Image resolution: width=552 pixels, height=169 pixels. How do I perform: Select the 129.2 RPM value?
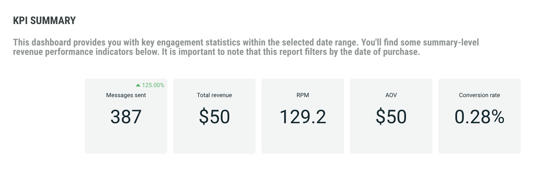pos(303,116)
